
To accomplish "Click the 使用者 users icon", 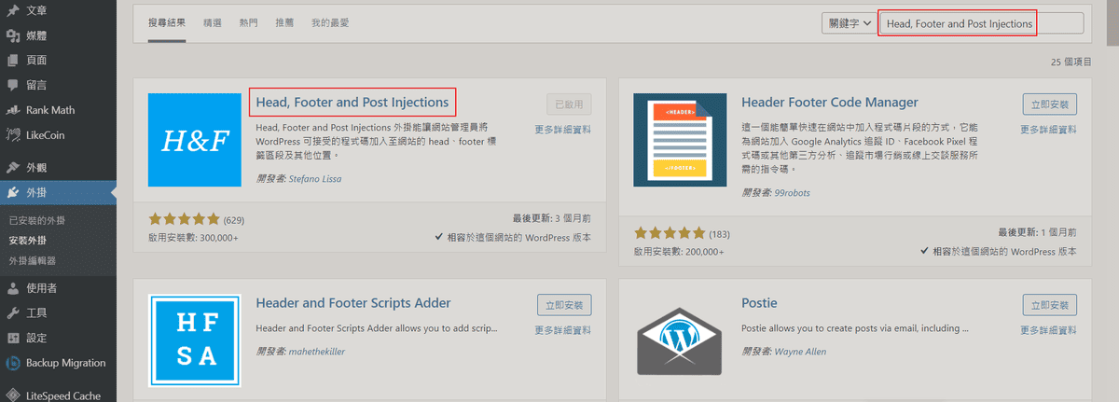I will (x=13, y=288).
